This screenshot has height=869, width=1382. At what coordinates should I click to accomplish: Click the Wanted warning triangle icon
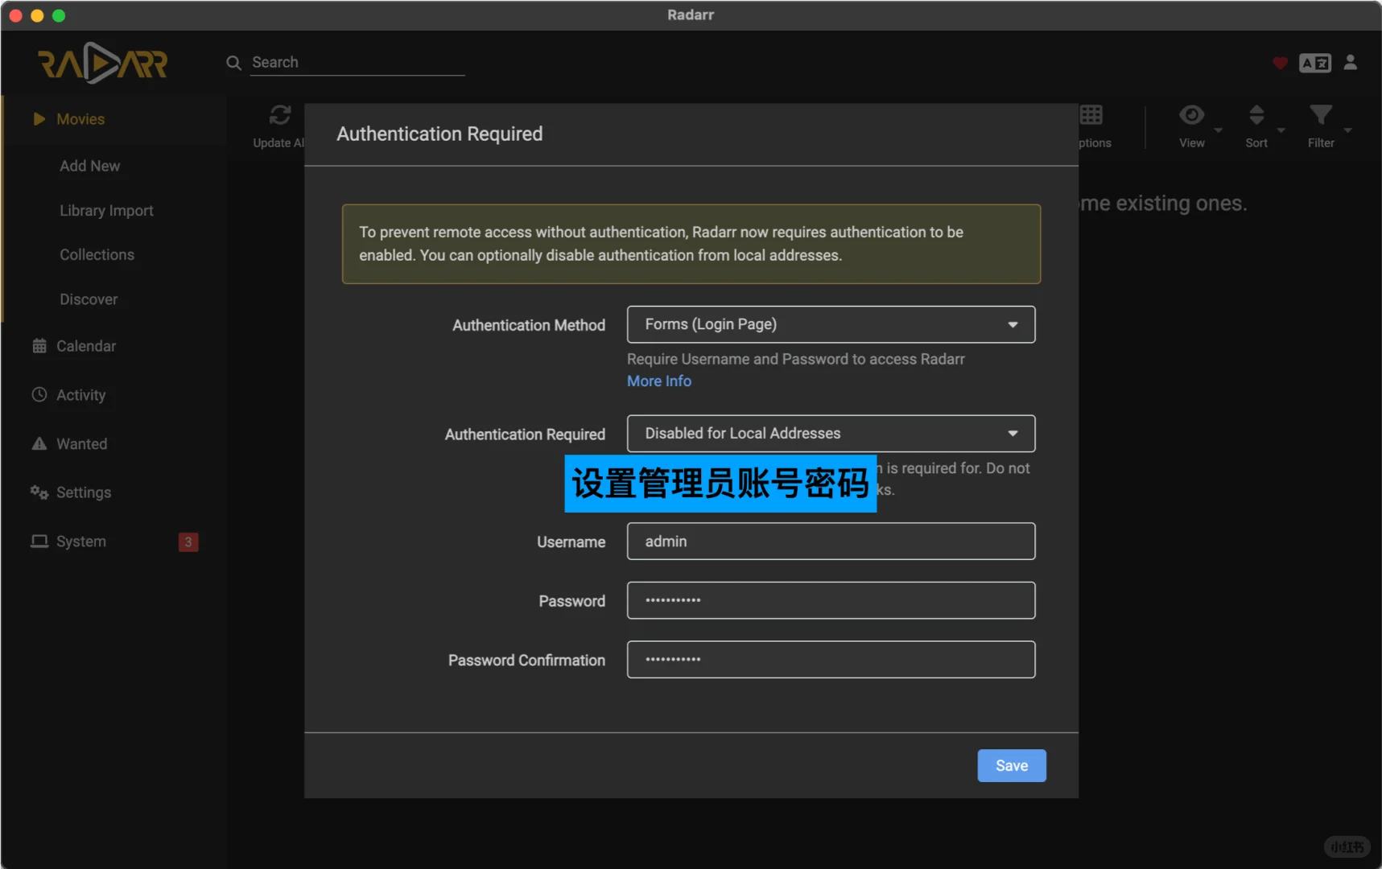tap(39, 443)
